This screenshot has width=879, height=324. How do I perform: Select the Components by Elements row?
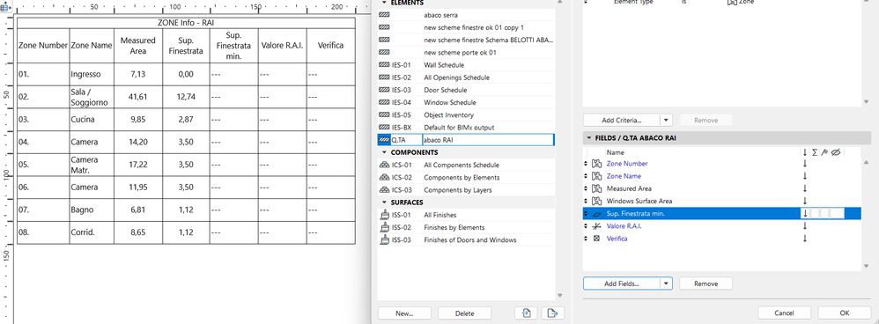click(x=467, y=178)
